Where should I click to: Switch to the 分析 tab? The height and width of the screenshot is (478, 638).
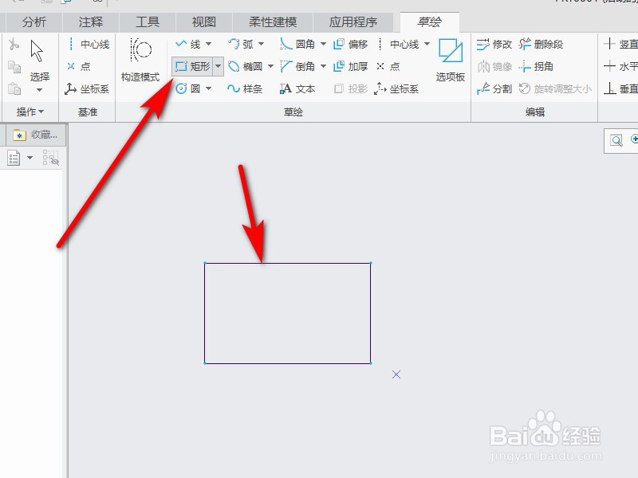34,22
